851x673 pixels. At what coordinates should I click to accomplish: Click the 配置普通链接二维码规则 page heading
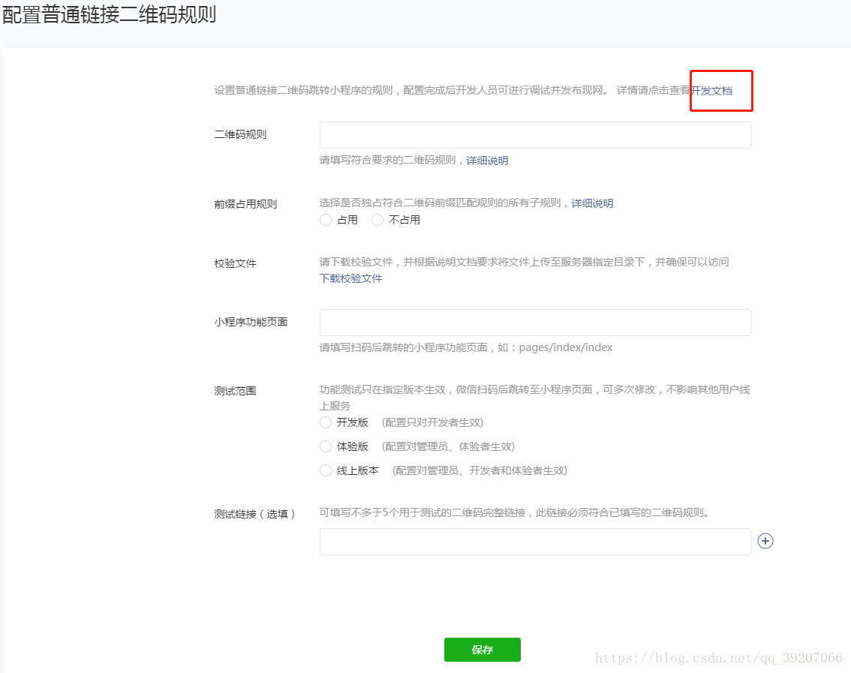[x=110, y=15]
